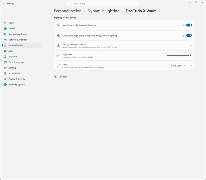
Task: Minimize the Settings window
Action: pos(190,2)
